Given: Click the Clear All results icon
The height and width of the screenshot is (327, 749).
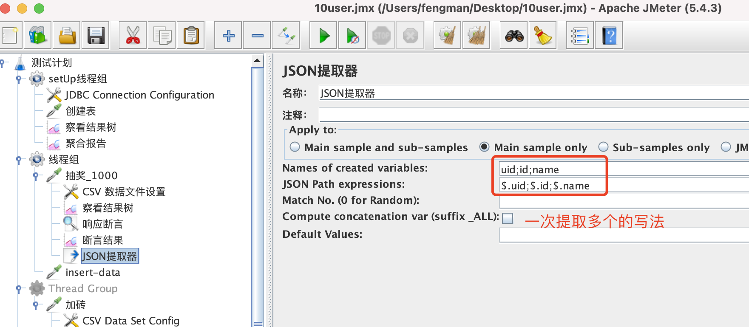Looking at the screenshot, I should pyautogui.click(x=477, y=36).
